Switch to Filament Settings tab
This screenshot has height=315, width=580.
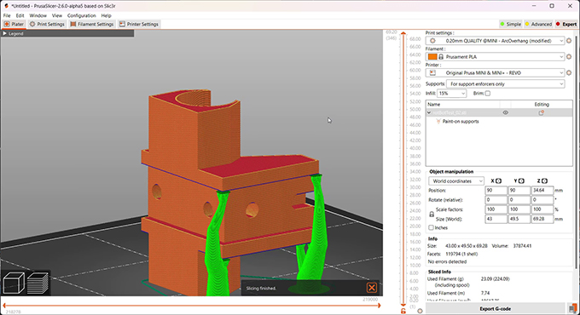(92, 24)
